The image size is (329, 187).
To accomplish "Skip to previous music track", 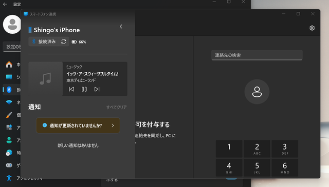I will click(71, 89).
